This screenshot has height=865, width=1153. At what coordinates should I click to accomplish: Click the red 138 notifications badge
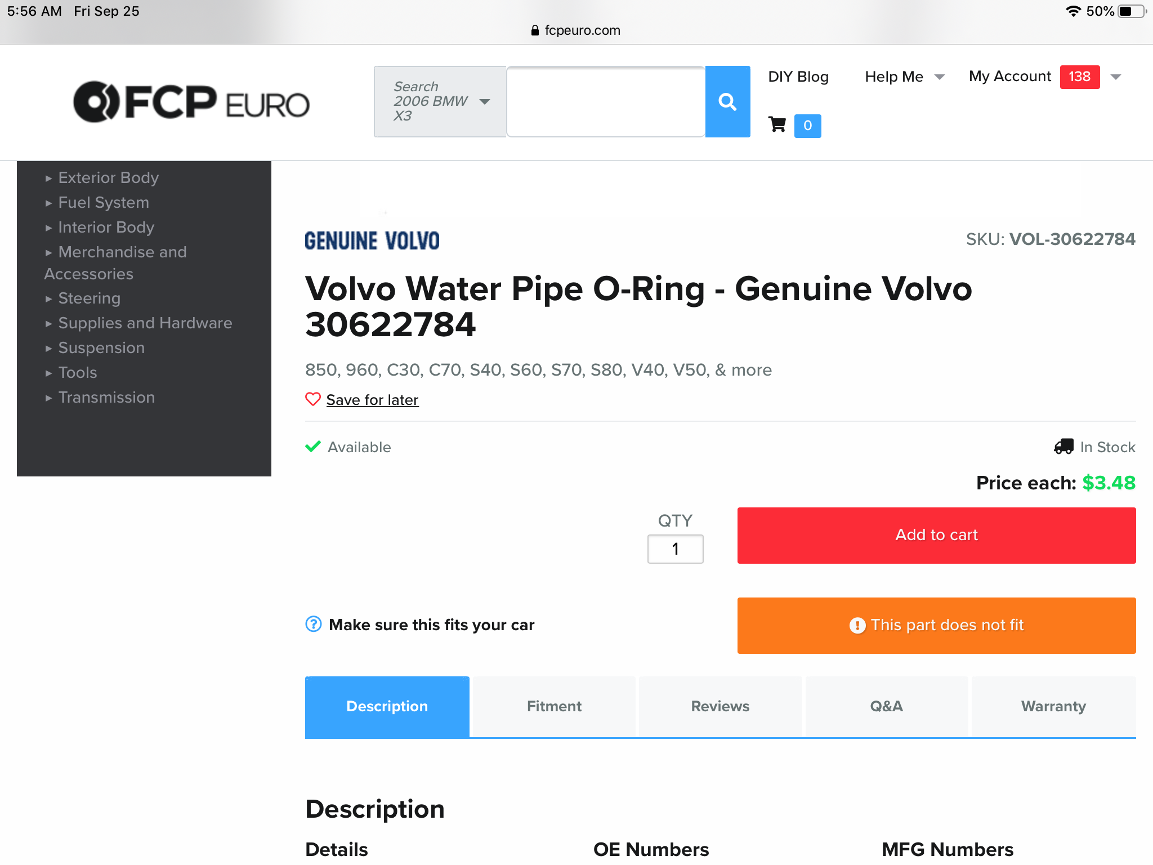click(1079, 77)
